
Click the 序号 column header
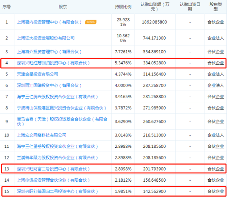coord(7,7)
